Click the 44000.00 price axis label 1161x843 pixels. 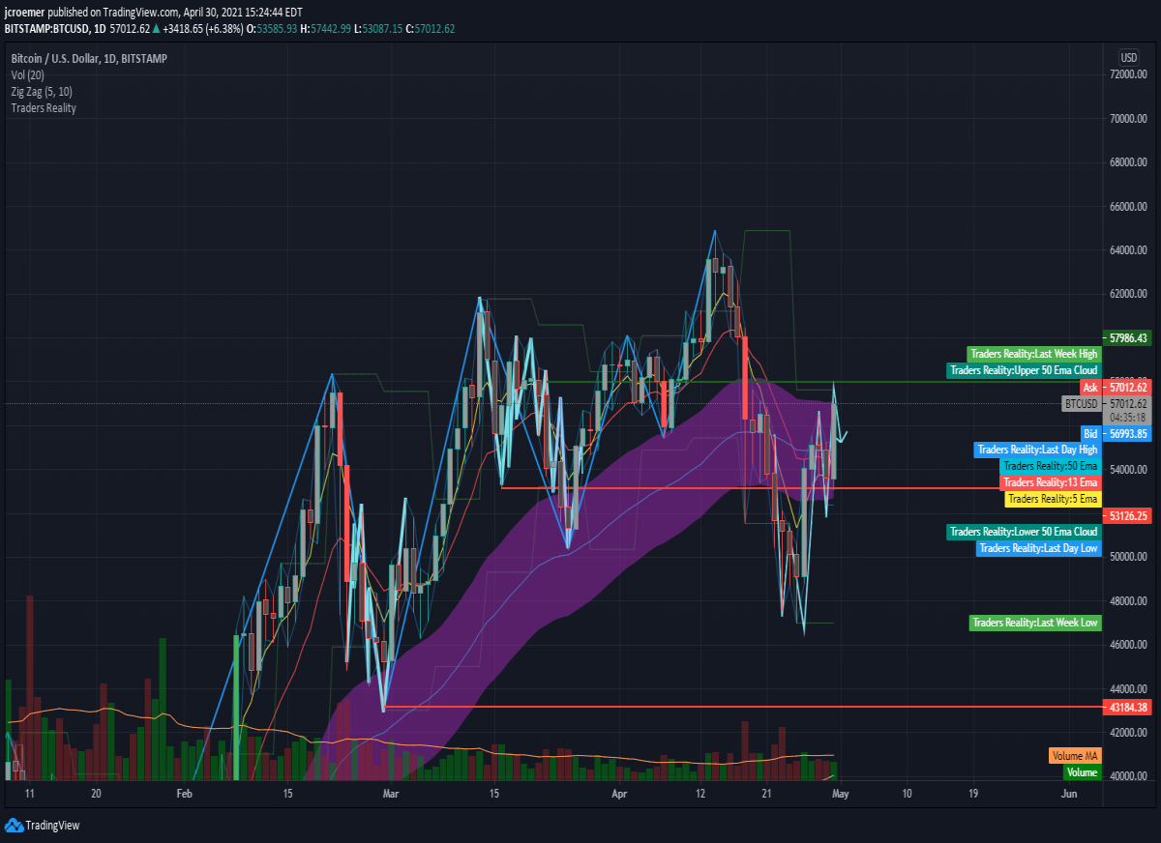(1129, 689)
